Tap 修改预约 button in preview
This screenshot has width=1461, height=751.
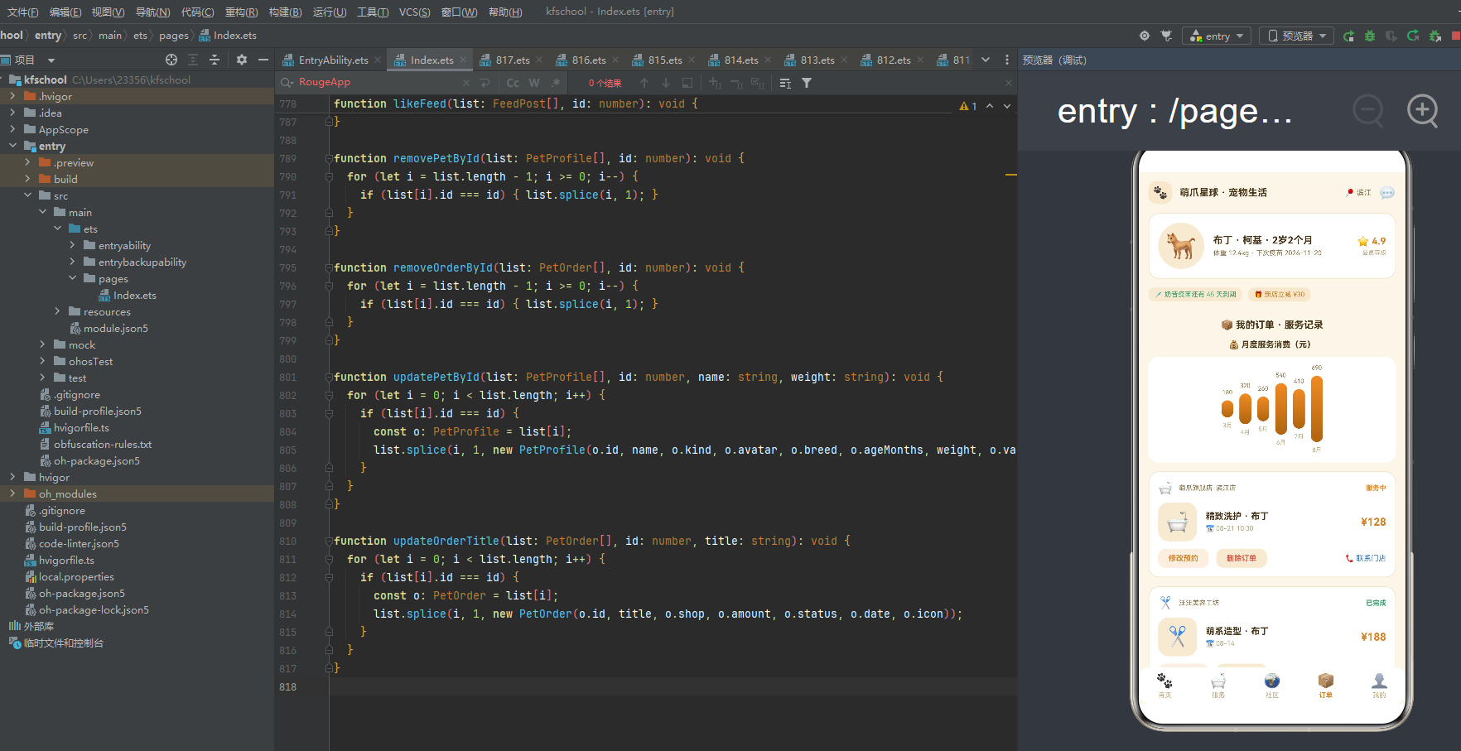click(1183, 558)
